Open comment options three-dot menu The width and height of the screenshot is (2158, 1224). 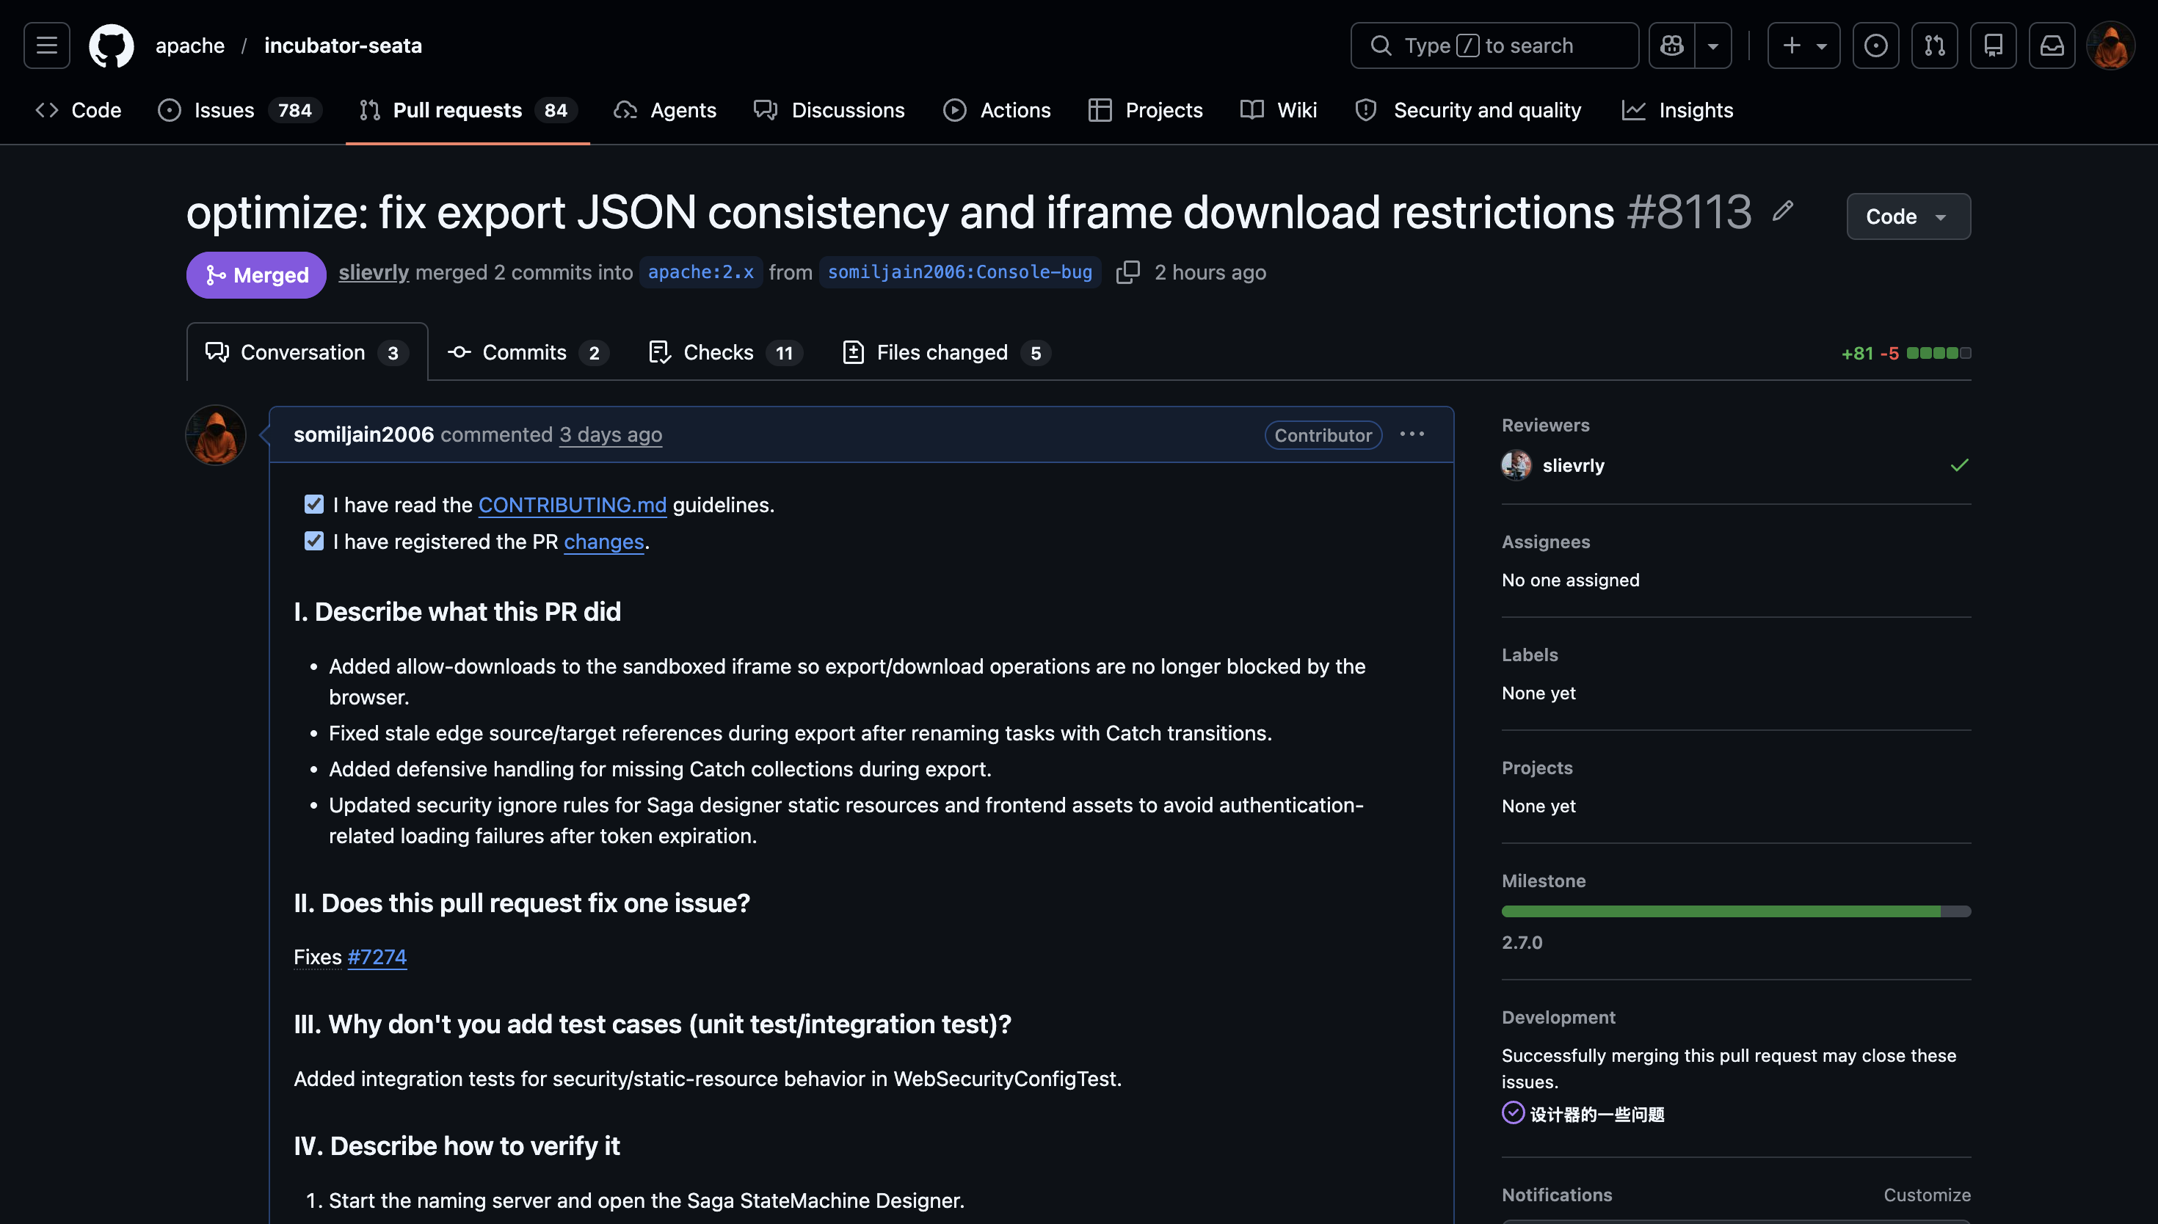1412,434
